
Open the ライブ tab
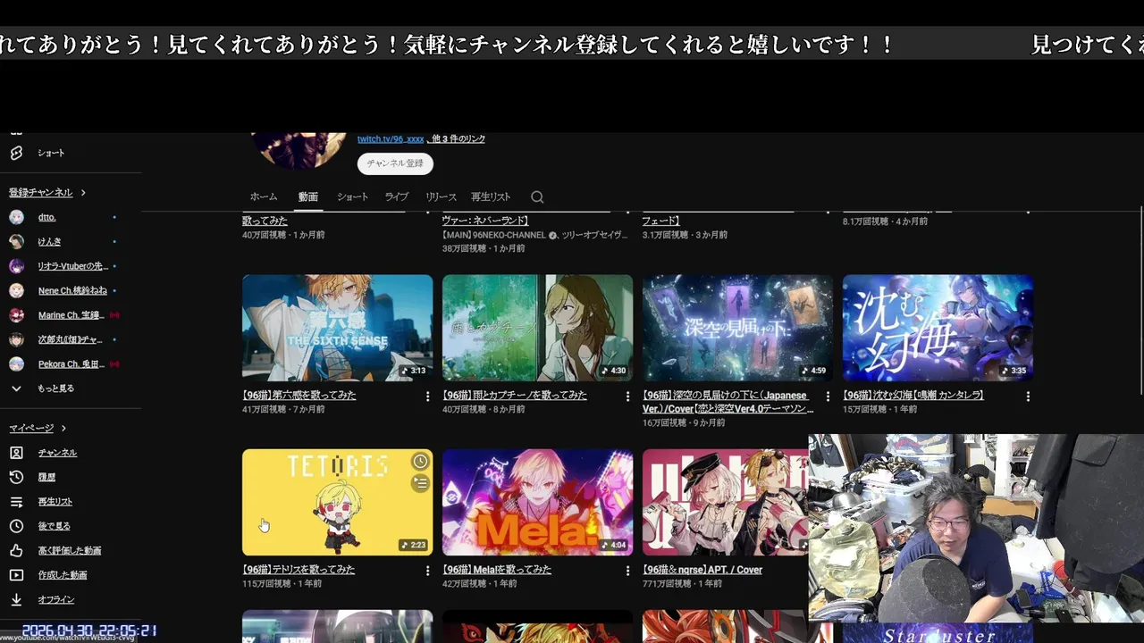[397, 196]
